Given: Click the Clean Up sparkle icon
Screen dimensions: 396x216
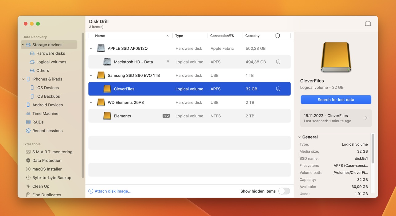Looking at the screenshot, I should (x=28, y=186).
